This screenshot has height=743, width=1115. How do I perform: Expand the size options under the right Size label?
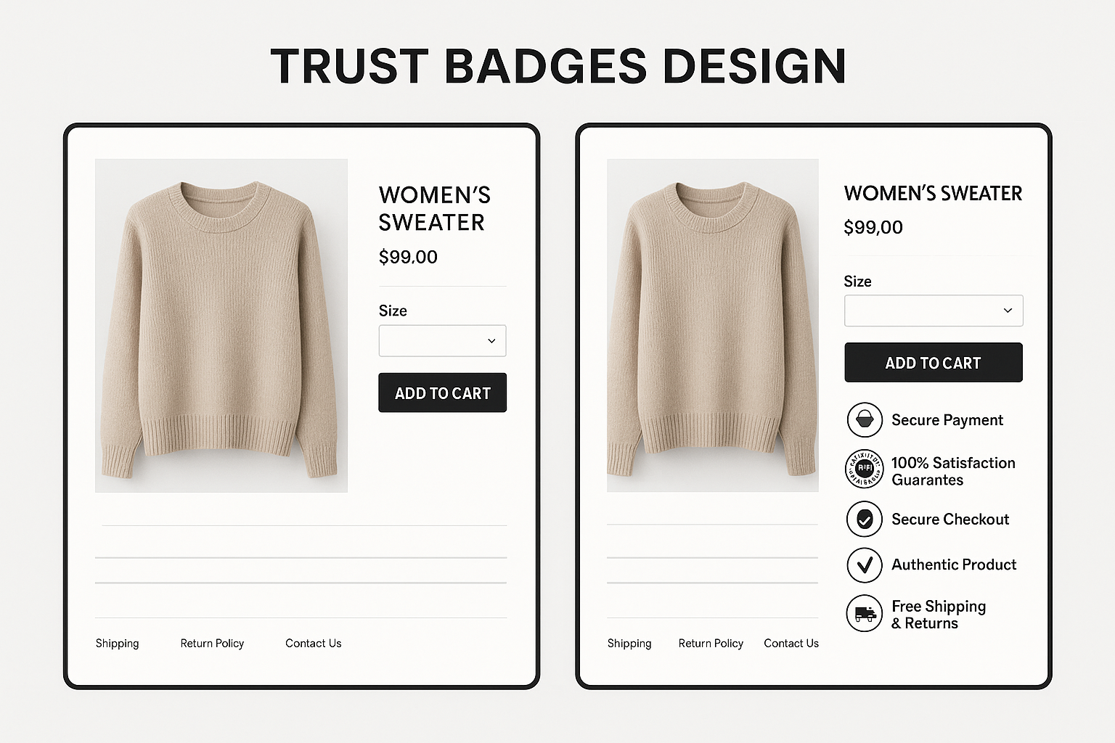point(934,310)
